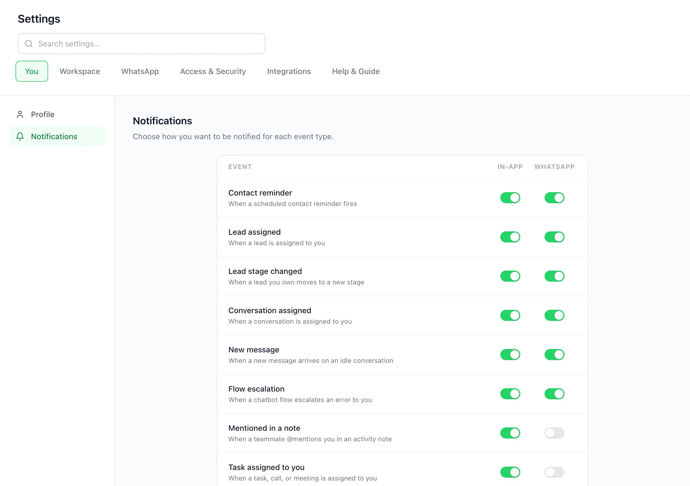Turn off WhatsApp for Conversation assigned
The image size is (690, 486).
pos(554,316)
